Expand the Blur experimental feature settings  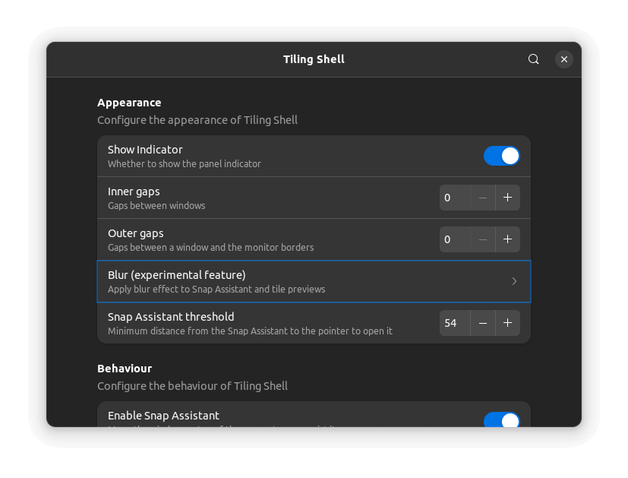tap(314, 281)
